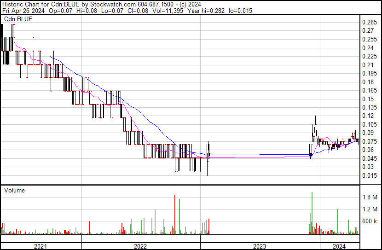Click the 0.165 price axis label
Image resolution: width=382 pixels, height=250 pixels.
369,90
